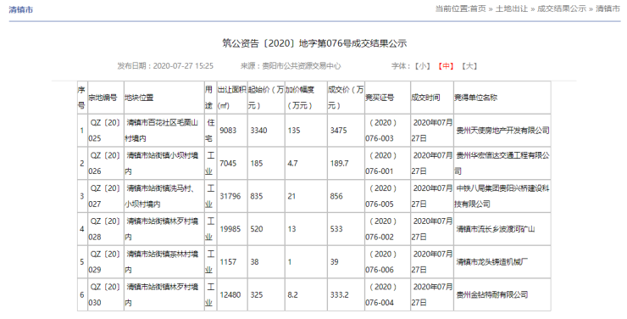
Task: Click the 成交时间 column header
Action: point(425,98)
